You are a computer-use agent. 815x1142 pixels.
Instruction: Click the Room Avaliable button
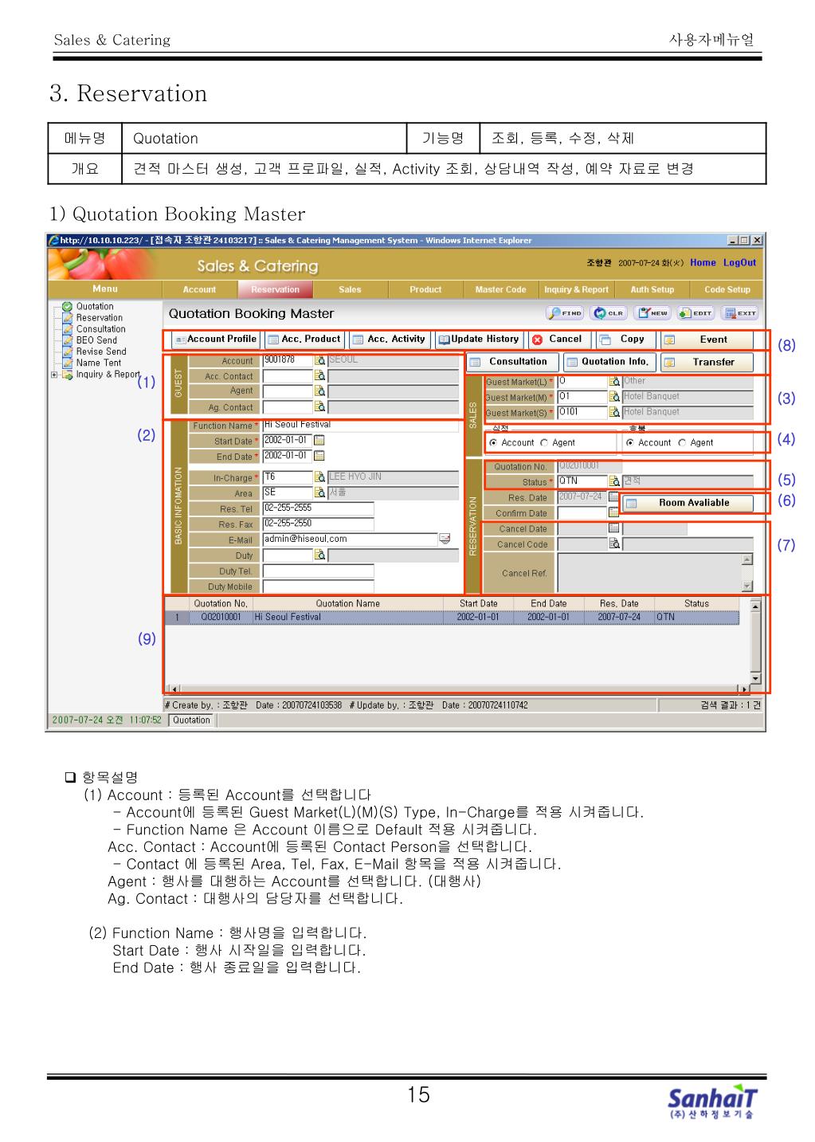tap(687, 503)
